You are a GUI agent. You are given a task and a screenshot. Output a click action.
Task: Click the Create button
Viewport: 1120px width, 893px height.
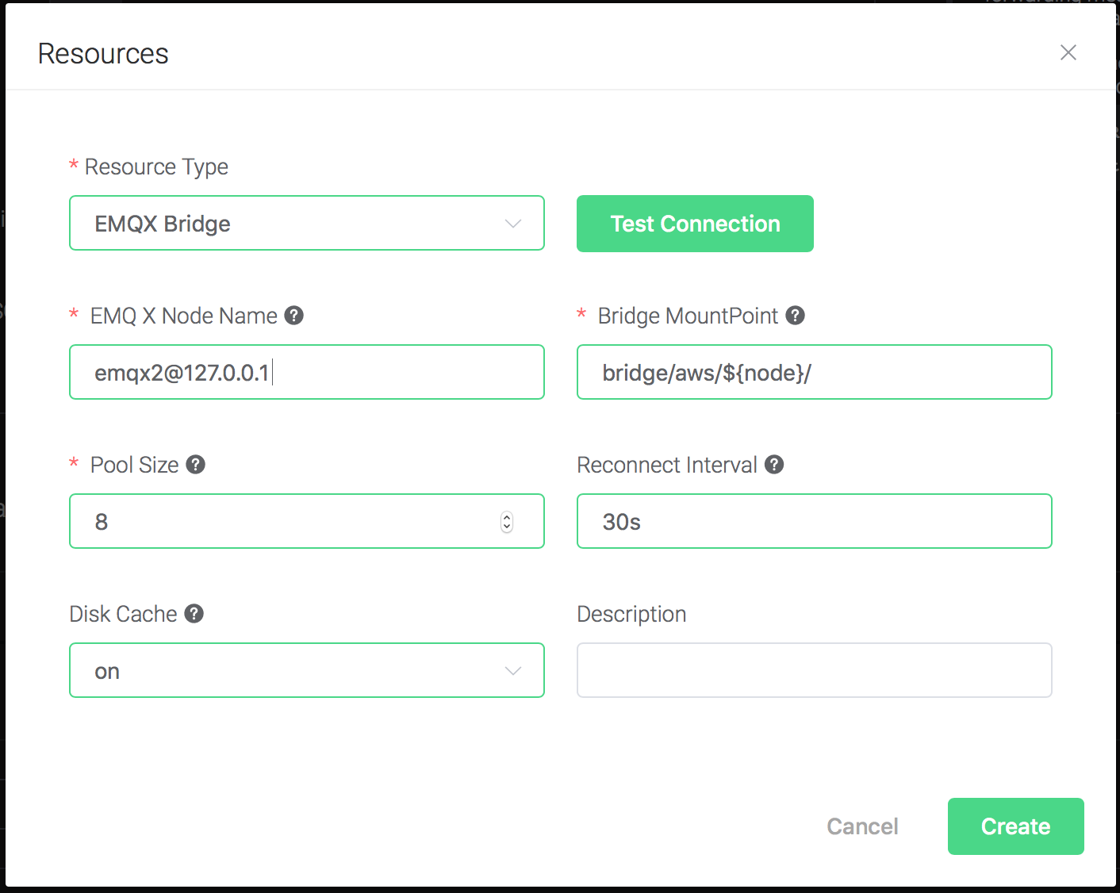[1016, 826]
